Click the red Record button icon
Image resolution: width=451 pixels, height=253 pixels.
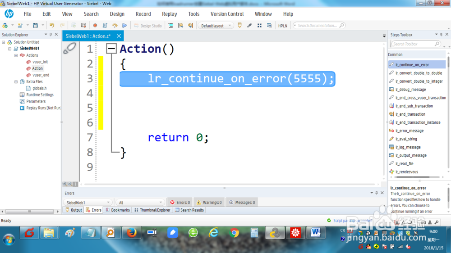click(95, 26)
